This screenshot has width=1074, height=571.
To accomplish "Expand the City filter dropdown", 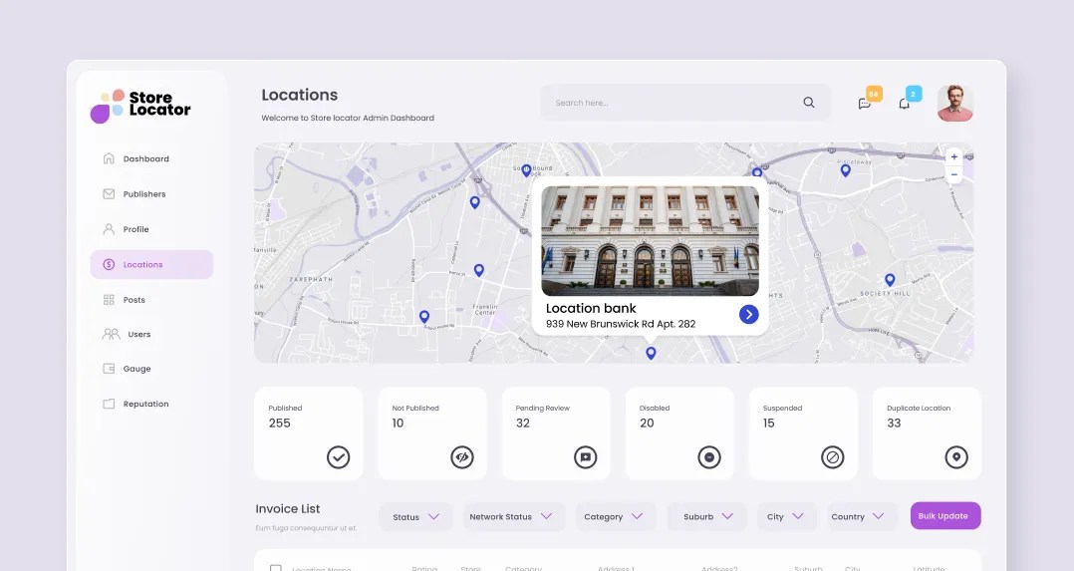I will coord(786,517).
